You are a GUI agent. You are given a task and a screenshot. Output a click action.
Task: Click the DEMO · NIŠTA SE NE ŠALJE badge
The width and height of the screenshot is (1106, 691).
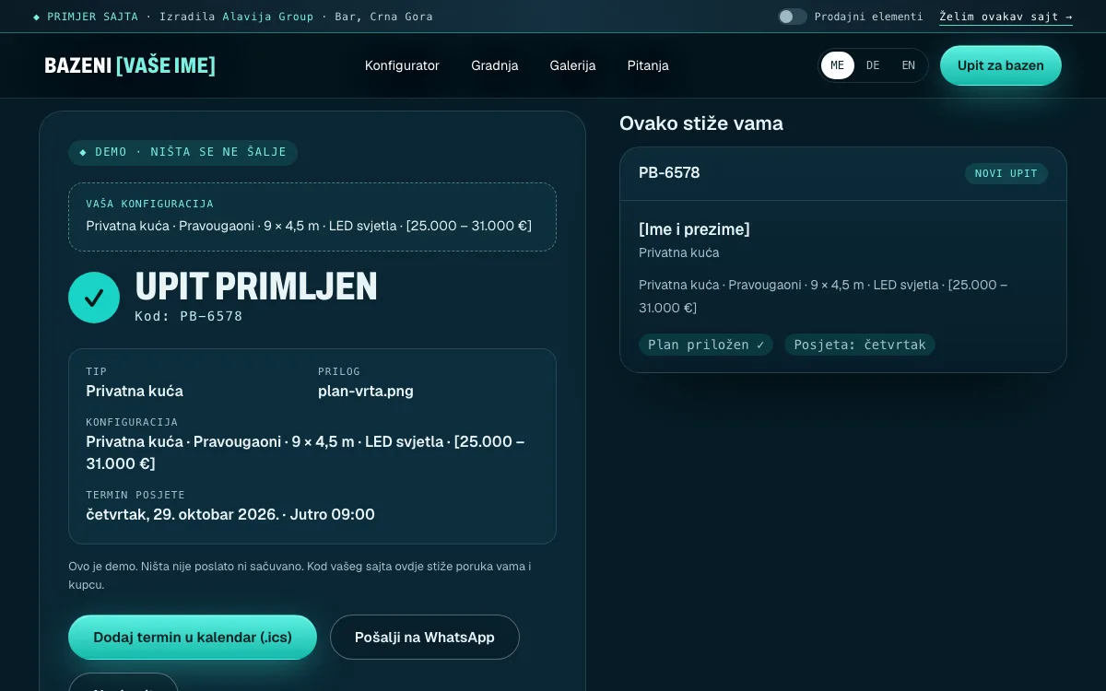pyautogui.click(x=182, y=152)
